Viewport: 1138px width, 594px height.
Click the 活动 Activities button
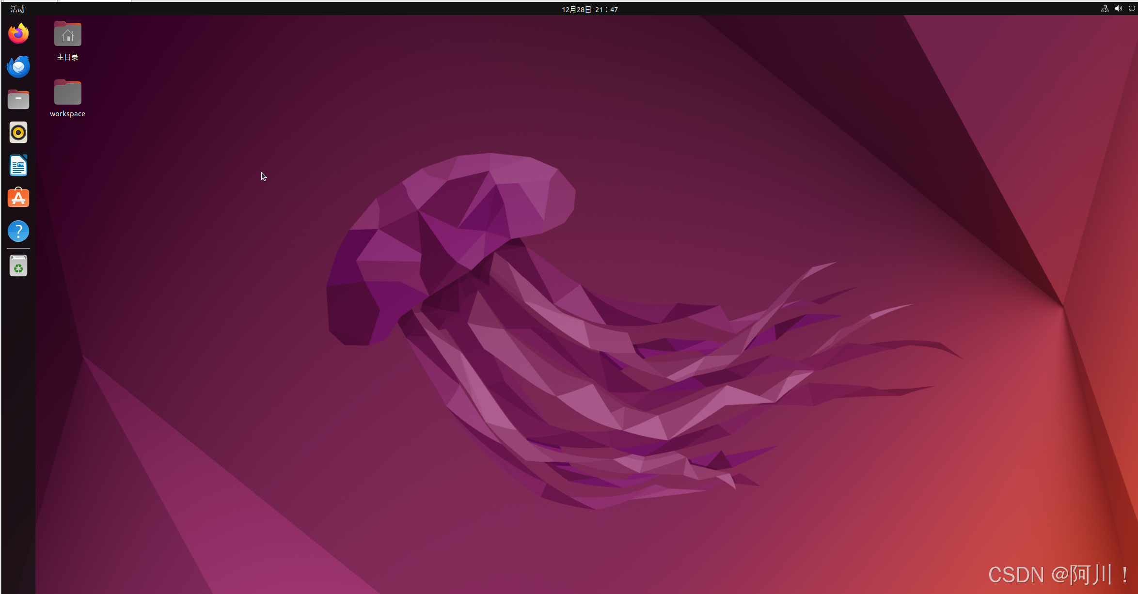point(17,9)
